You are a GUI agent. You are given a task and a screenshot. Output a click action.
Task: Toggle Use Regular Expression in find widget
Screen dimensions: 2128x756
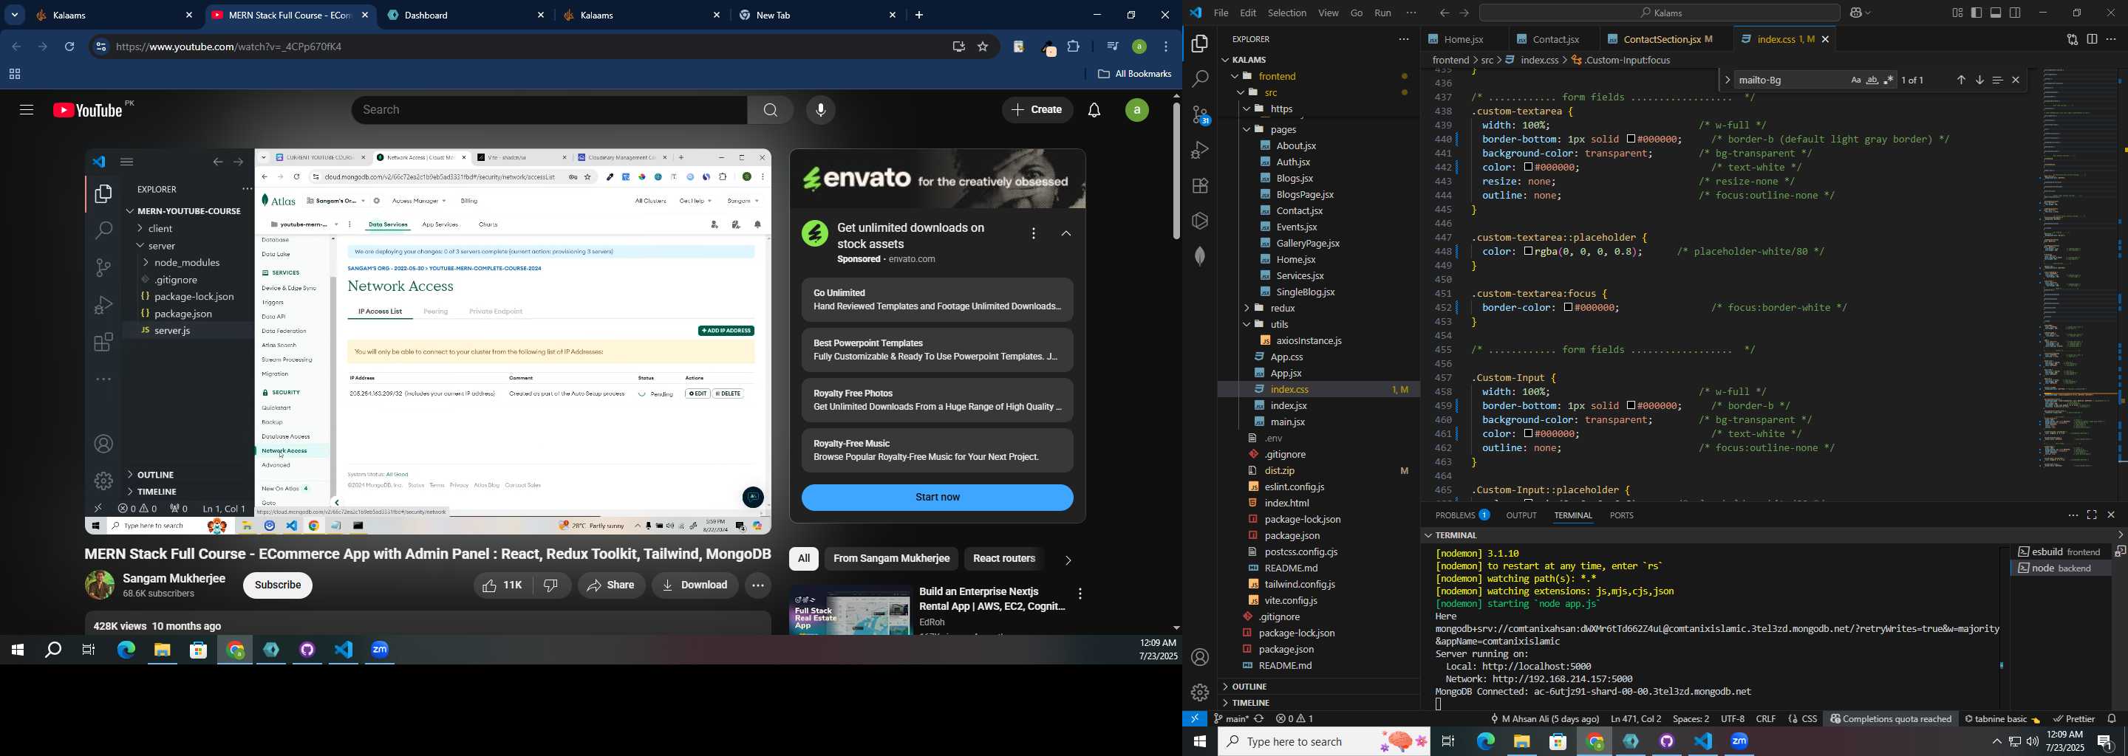(x=1889, y=80)
